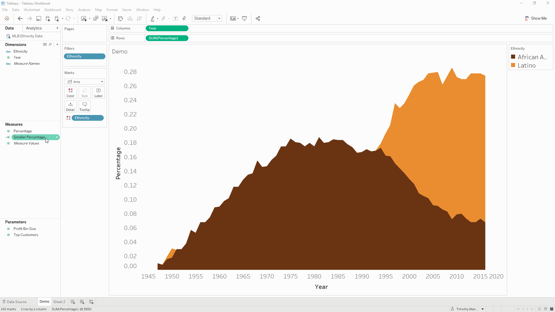Toggle the Show mark labels icon

click(x=175, y=18)
